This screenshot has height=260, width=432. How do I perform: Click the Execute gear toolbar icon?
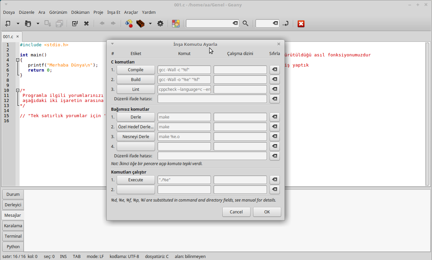pos(160,24)
